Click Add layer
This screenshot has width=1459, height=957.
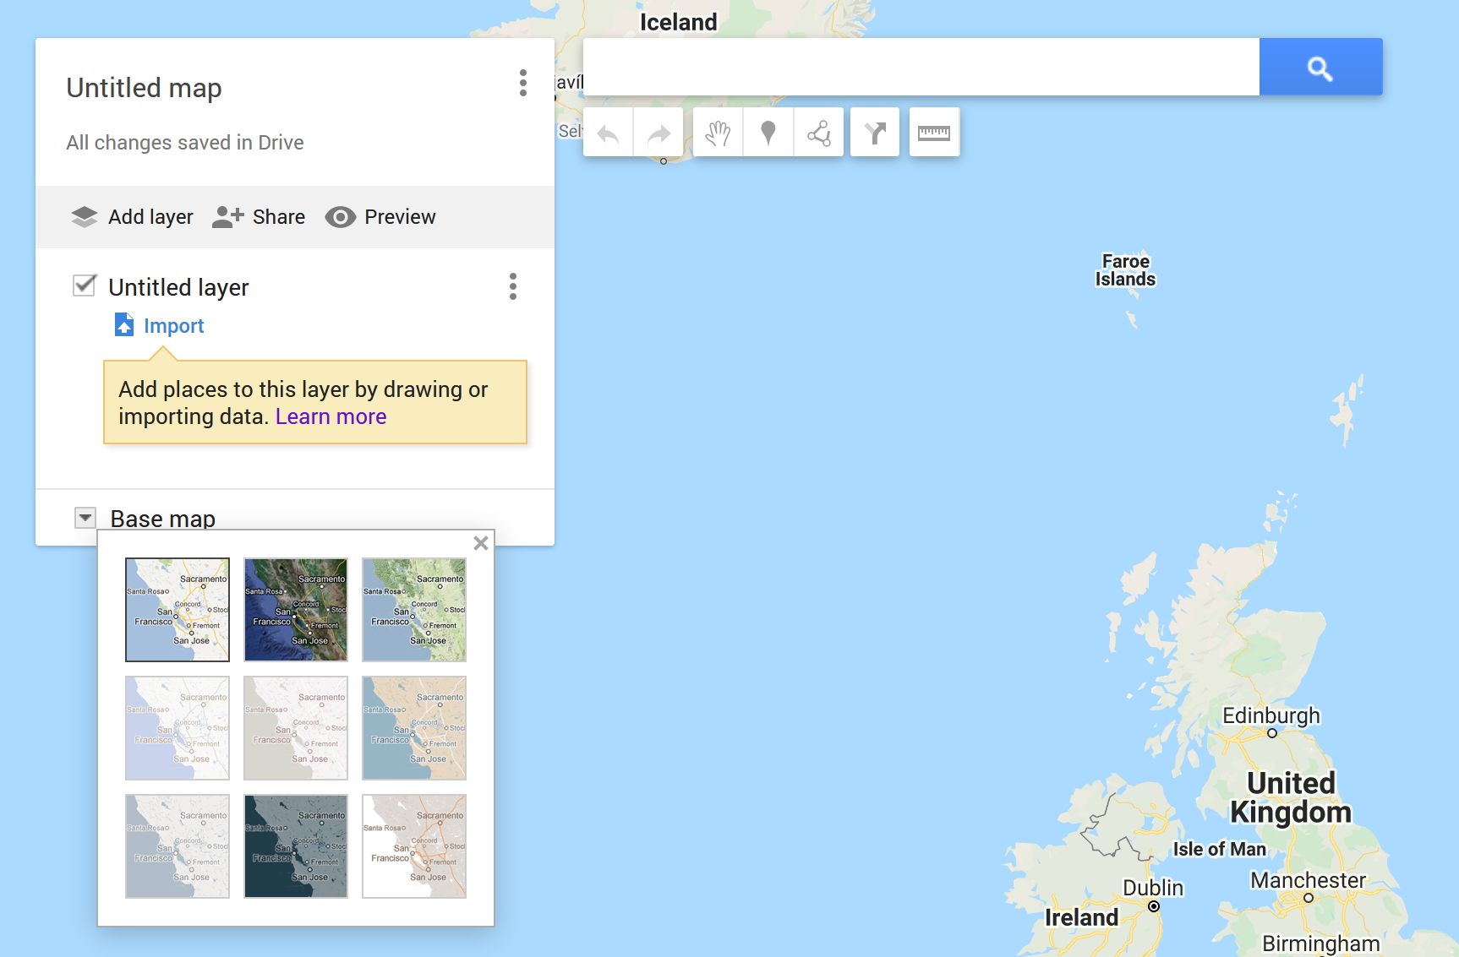150,217
